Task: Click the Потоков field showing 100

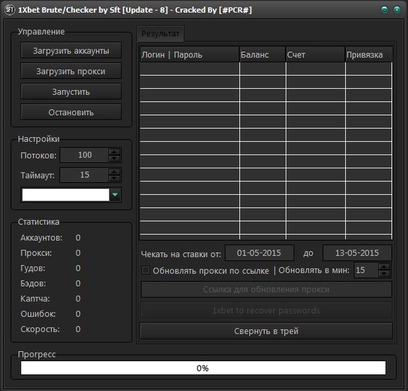Action: pos(84,155)
